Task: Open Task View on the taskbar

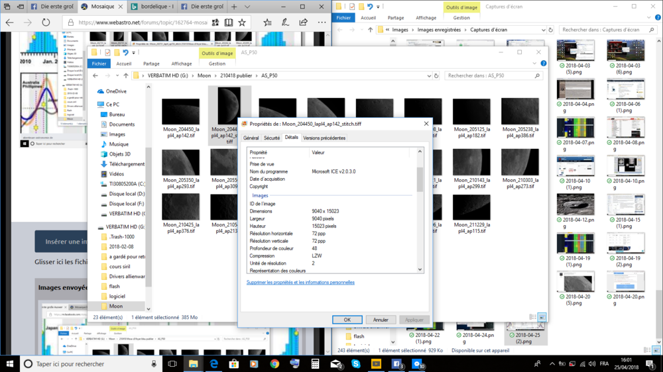Action: [172, 363]
